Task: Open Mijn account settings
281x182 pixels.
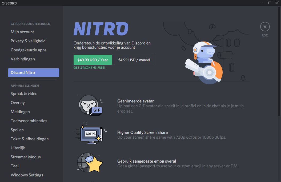Action: click(34, 32)
